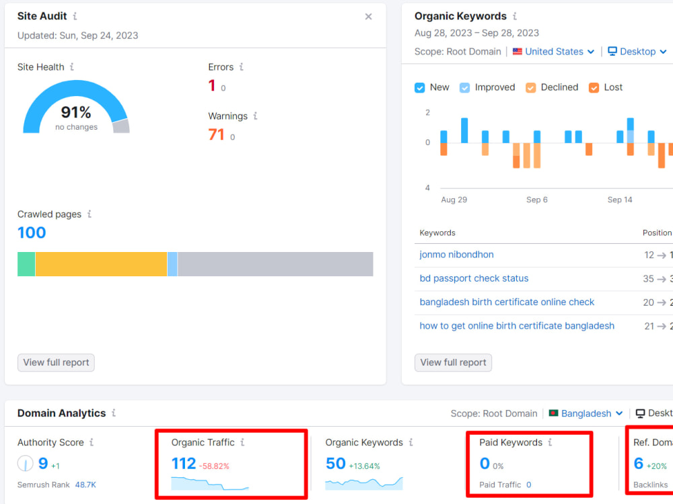Screen dimensions: 673x504
Task: Open how to get online birth certificate bangladesh
Action: [517, 326]
